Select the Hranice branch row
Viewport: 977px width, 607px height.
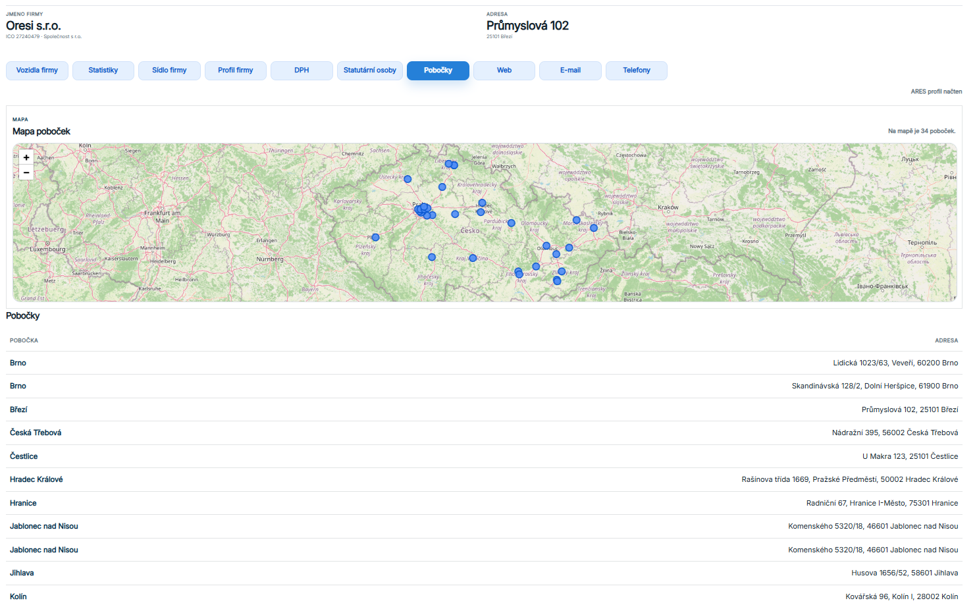tap(484, 503)
